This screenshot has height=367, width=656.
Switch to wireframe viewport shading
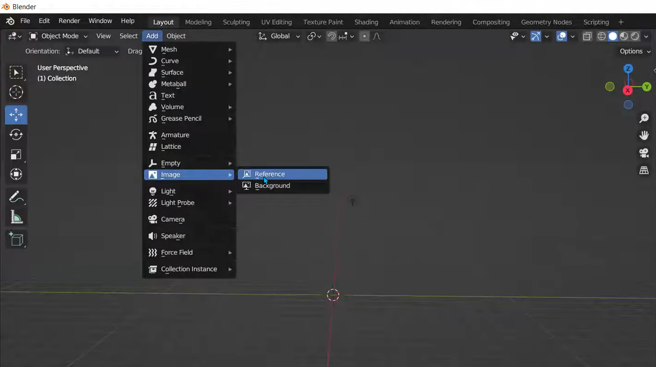[602, 36]
